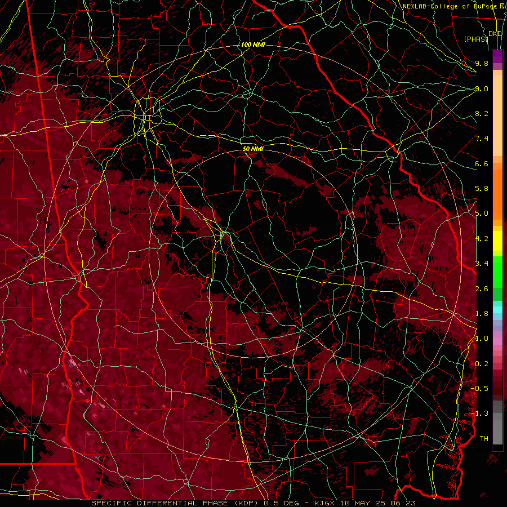The image size is (507, 507).
Task: Click the 8.2 legend value
Action: (x=482, y=113)
